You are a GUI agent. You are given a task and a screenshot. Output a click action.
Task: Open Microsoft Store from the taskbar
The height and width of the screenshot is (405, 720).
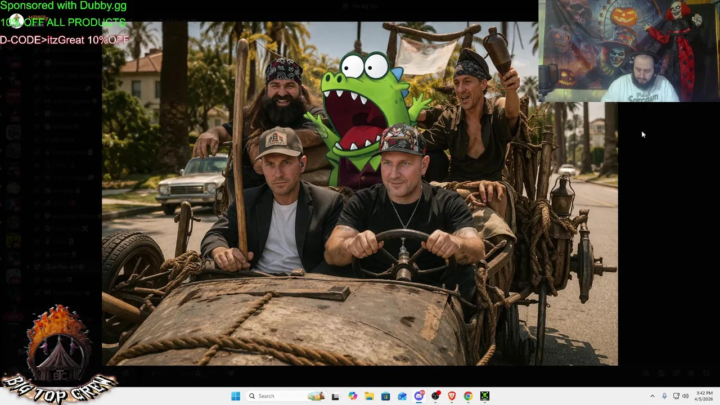click(x=385, y=396)
